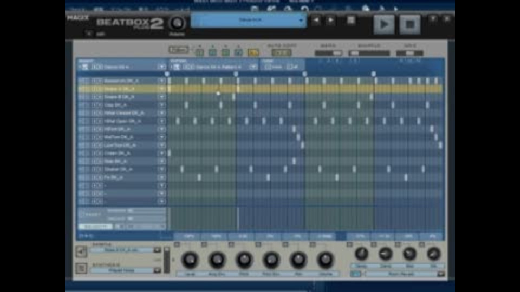This screenshot has height=292, width=520.
Task: Stop playback with the large Stop button
Action: pyautogui.click(x=410, y=24)
